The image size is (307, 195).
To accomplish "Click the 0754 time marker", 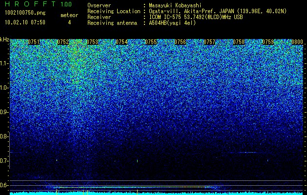I will [x=122, y=42].
